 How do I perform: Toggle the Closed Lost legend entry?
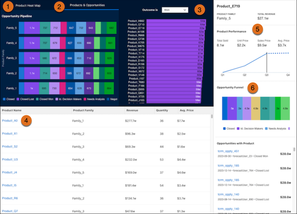25,99
